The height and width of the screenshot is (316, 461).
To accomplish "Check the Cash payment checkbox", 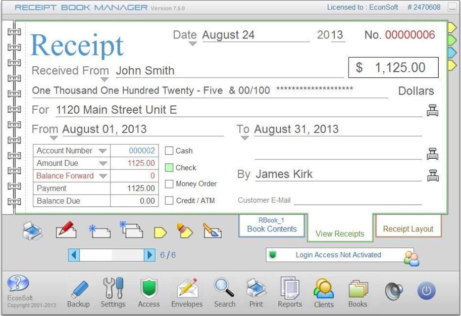I will 169,151.
